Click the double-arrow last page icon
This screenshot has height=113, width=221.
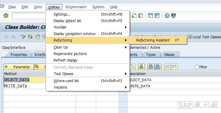coord(140,16)
